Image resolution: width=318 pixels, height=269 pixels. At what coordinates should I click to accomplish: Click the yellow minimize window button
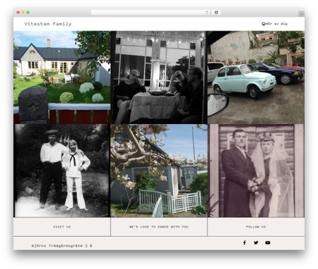[23, 12]
